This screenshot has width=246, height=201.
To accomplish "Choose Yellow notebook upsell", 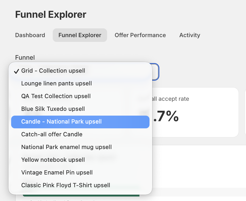I will coord(80,160).
